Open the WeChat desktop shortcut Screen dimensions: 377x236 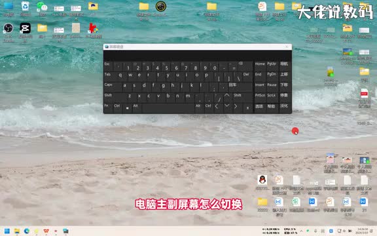pos(42,9)
